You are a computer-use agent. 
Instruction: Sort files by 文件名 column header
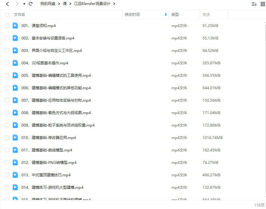pos(20,15)
